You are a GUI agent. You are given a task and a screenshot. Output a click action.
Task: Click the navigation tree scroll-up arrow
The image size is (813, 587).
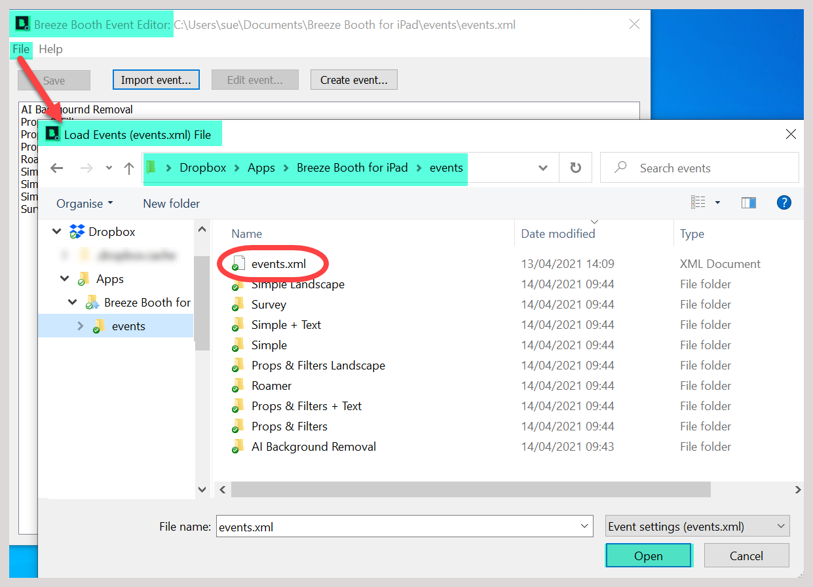[202, 229]
